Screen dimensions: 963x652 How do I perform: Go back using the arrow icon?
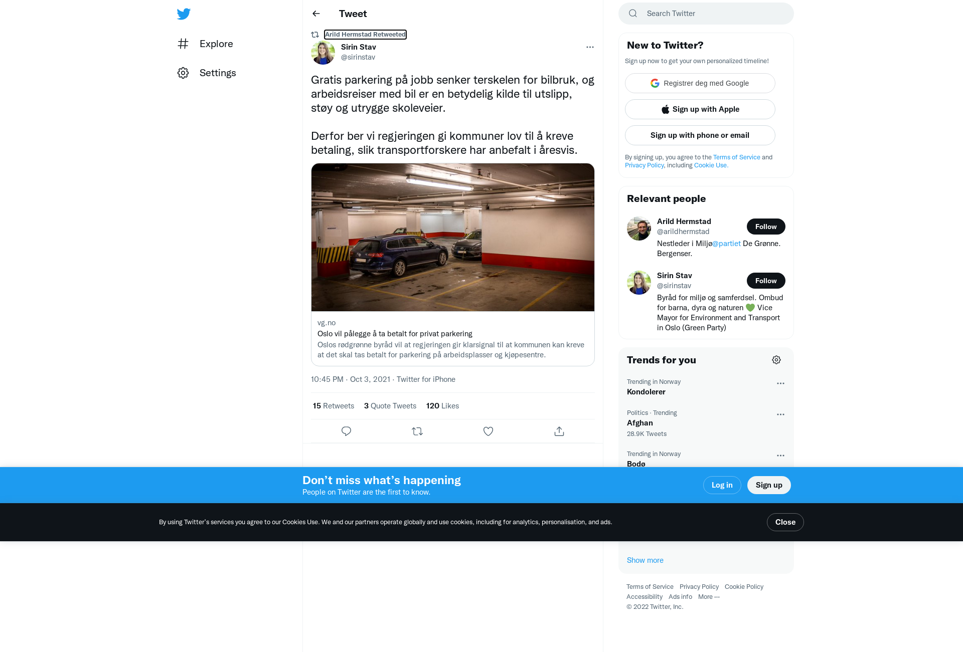tap(316, 14)
